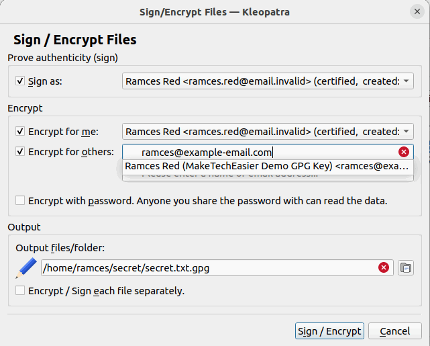This screenshot has width=430, height=346.
Task: Enable 'Encrypt with password' option
Action: (20, 200)
